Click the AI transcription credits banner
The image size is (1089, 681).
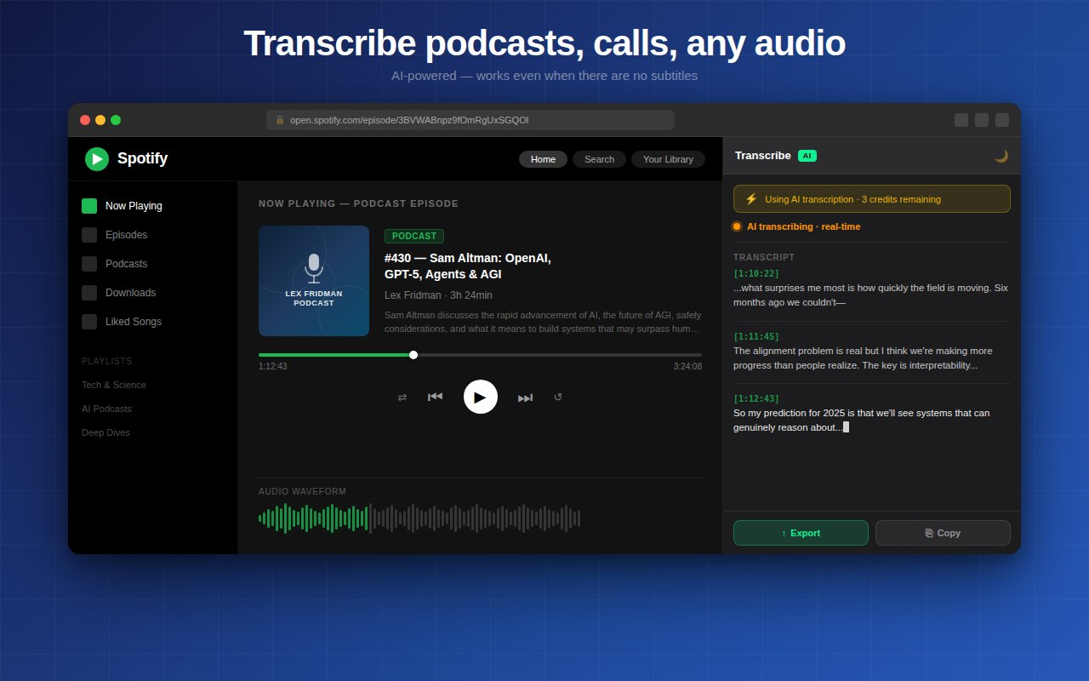[872, 199]
